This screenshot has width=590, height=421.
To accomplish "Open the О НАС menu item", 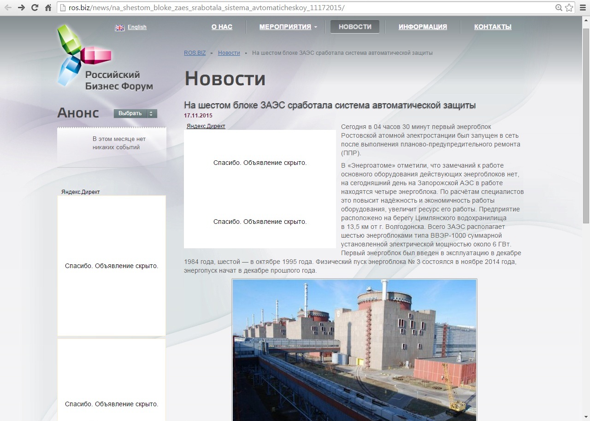I will [222, 27].
